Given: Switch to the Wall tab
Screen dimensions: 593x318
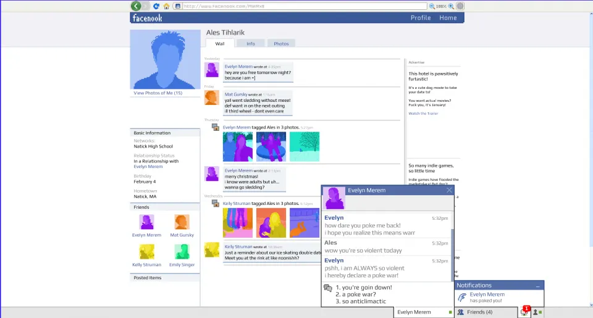Looking at the screenshot, I should 220,43.
